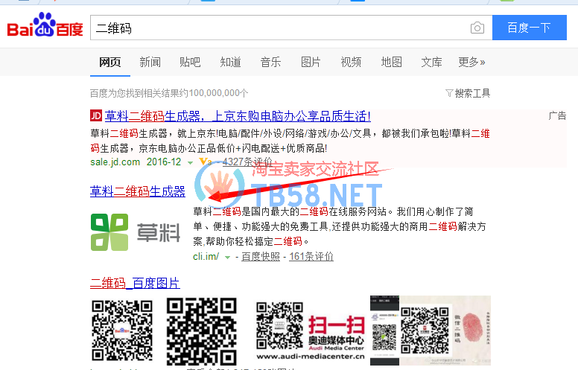Open the 扫一扫 Audi Media Center thumbnail
Screen dimensions: 578x370
coord(310,331)
